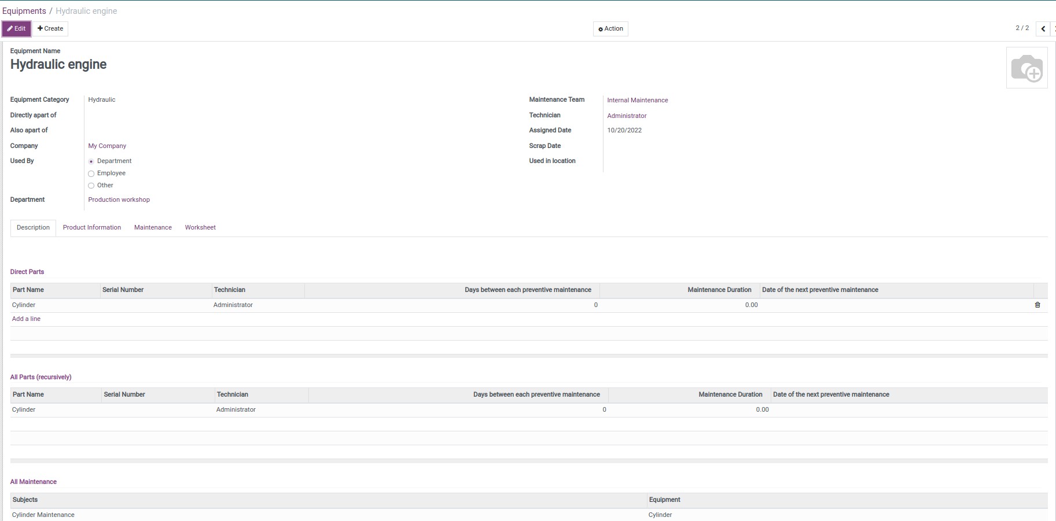
Task: Open the My Company link
Action: click(x=107, y=146)
